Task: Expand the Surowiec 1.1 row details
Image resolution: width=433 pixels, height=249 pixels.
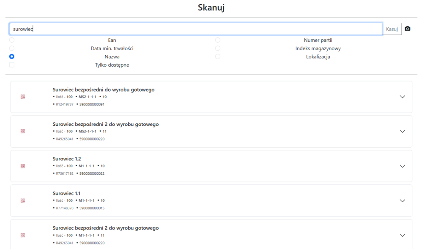Action: coord(402,200)
